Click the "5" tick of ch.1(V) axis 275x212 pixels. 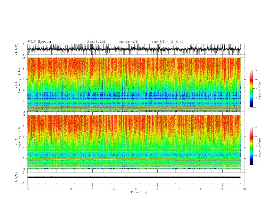(x=24, y=44)
